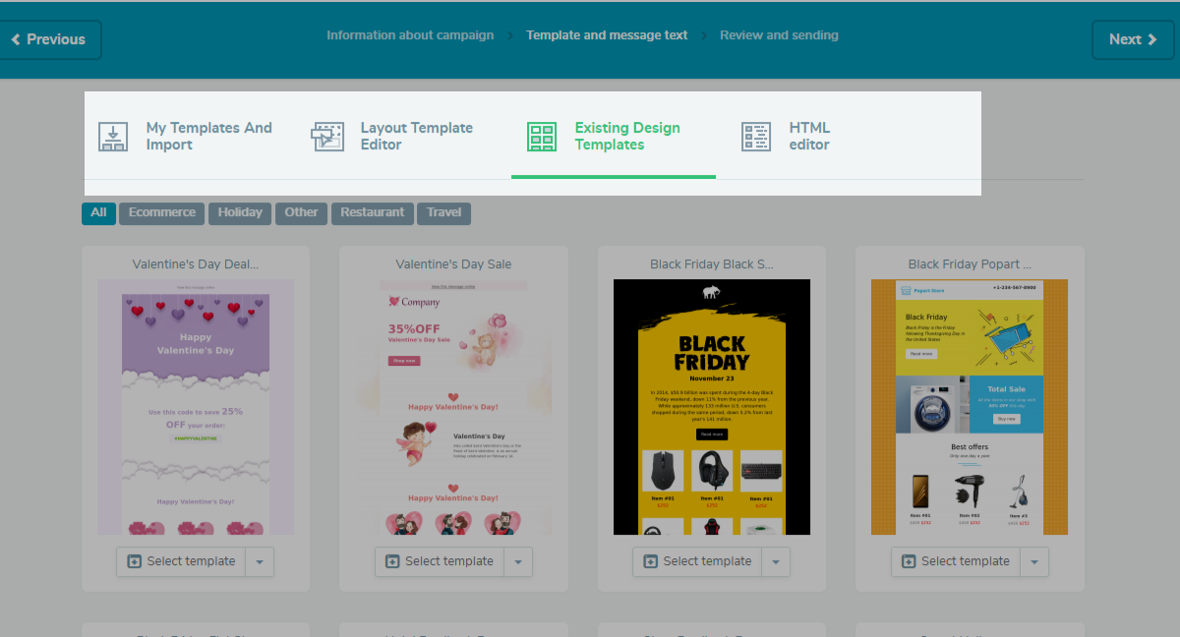Screen dimensions: 1180x637
Task: Toggle the Travel category filter
Action: (x=443, y=212)
